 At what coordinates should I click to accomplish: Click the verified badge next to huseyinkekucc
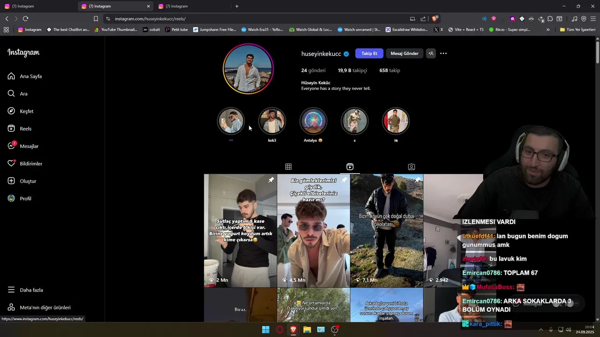(346, 54)
